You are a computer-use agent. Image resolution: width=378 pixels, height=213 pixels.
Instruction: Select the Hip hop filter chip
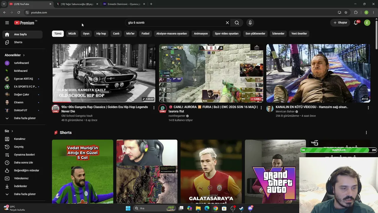tap(101, 34)
